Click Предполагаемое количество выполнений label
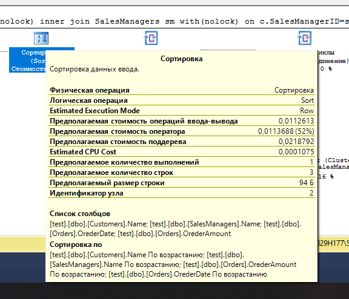This screenshot has width=349, height=299. 124,162
